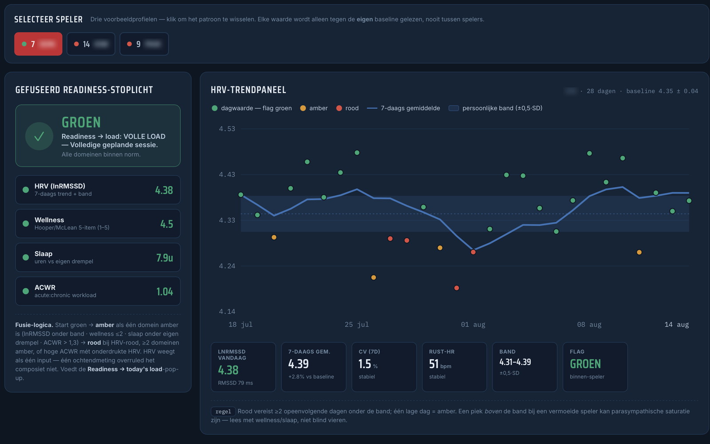Viewport: 710px width, 444px height.
Task: Click the persoonlijke band legend swatch
Action: (x=454, y=108)
